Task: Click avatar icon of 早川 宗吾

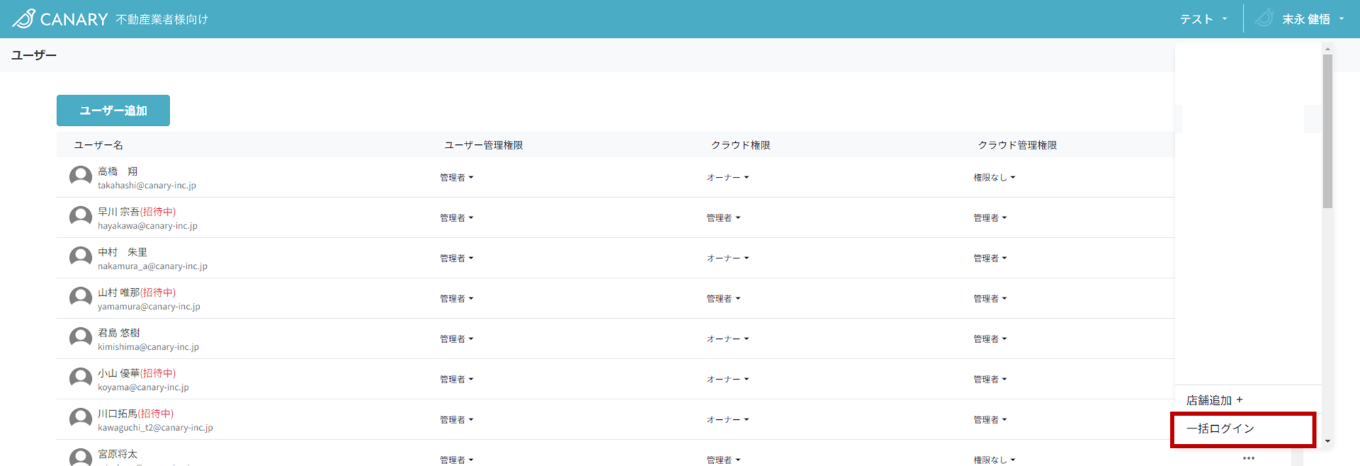Action: [x=81, y=218]
